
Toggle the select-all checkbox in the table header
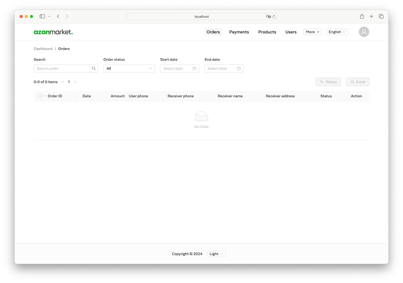click(39, 96)
